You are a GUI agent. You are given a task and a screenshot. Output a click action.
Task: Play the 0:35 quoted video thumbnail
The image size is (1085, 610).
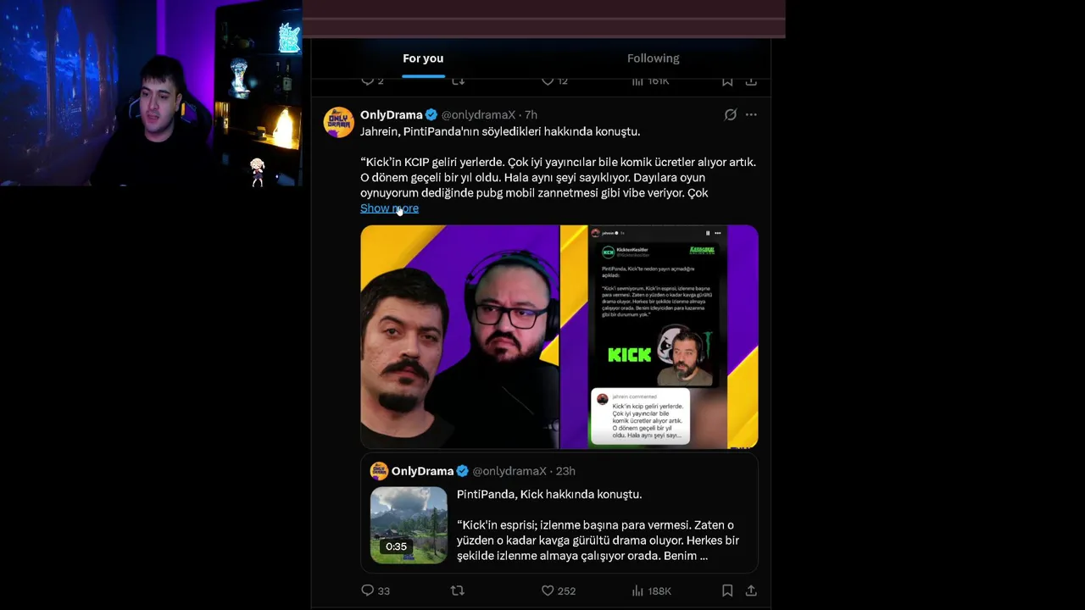click(409, 525)
